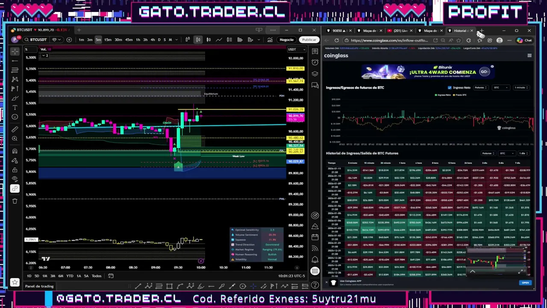
Task: Switch chart to 15m interval
Action: (108, 40)
